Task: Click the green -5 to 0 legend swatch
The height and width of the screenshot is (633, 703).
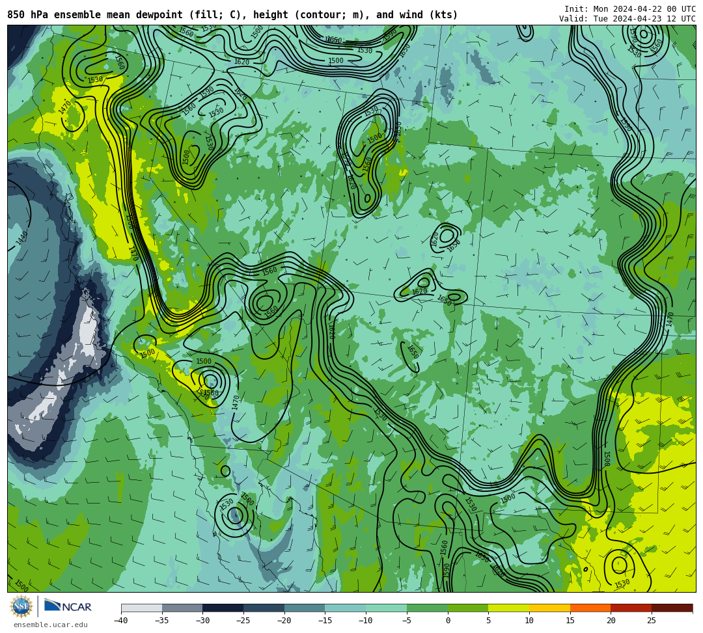Action: tap(427, 608)
